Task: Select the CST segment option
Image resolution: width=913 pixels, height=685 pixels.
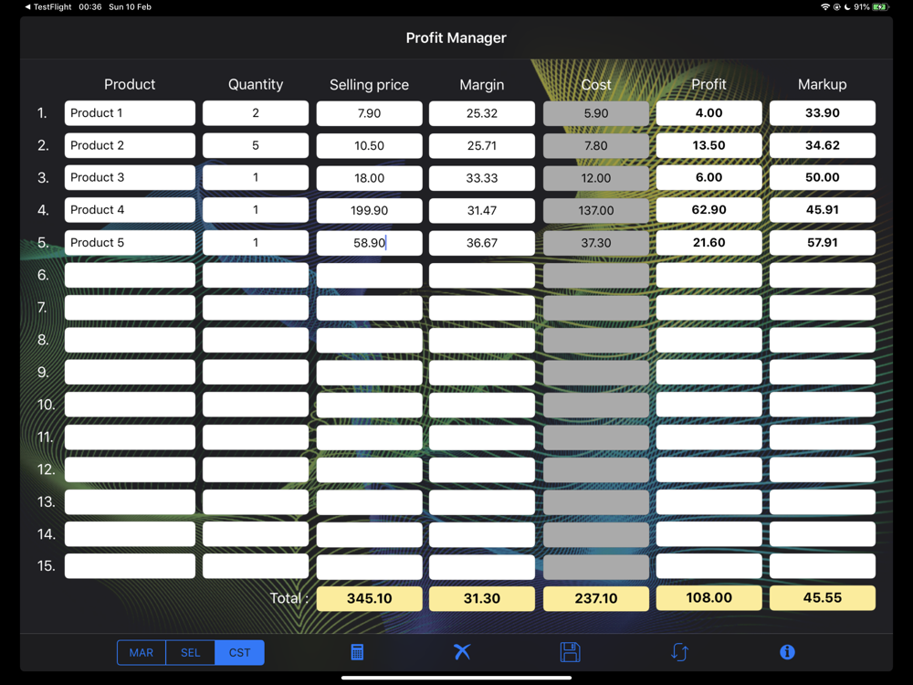Action: (239, 653)
